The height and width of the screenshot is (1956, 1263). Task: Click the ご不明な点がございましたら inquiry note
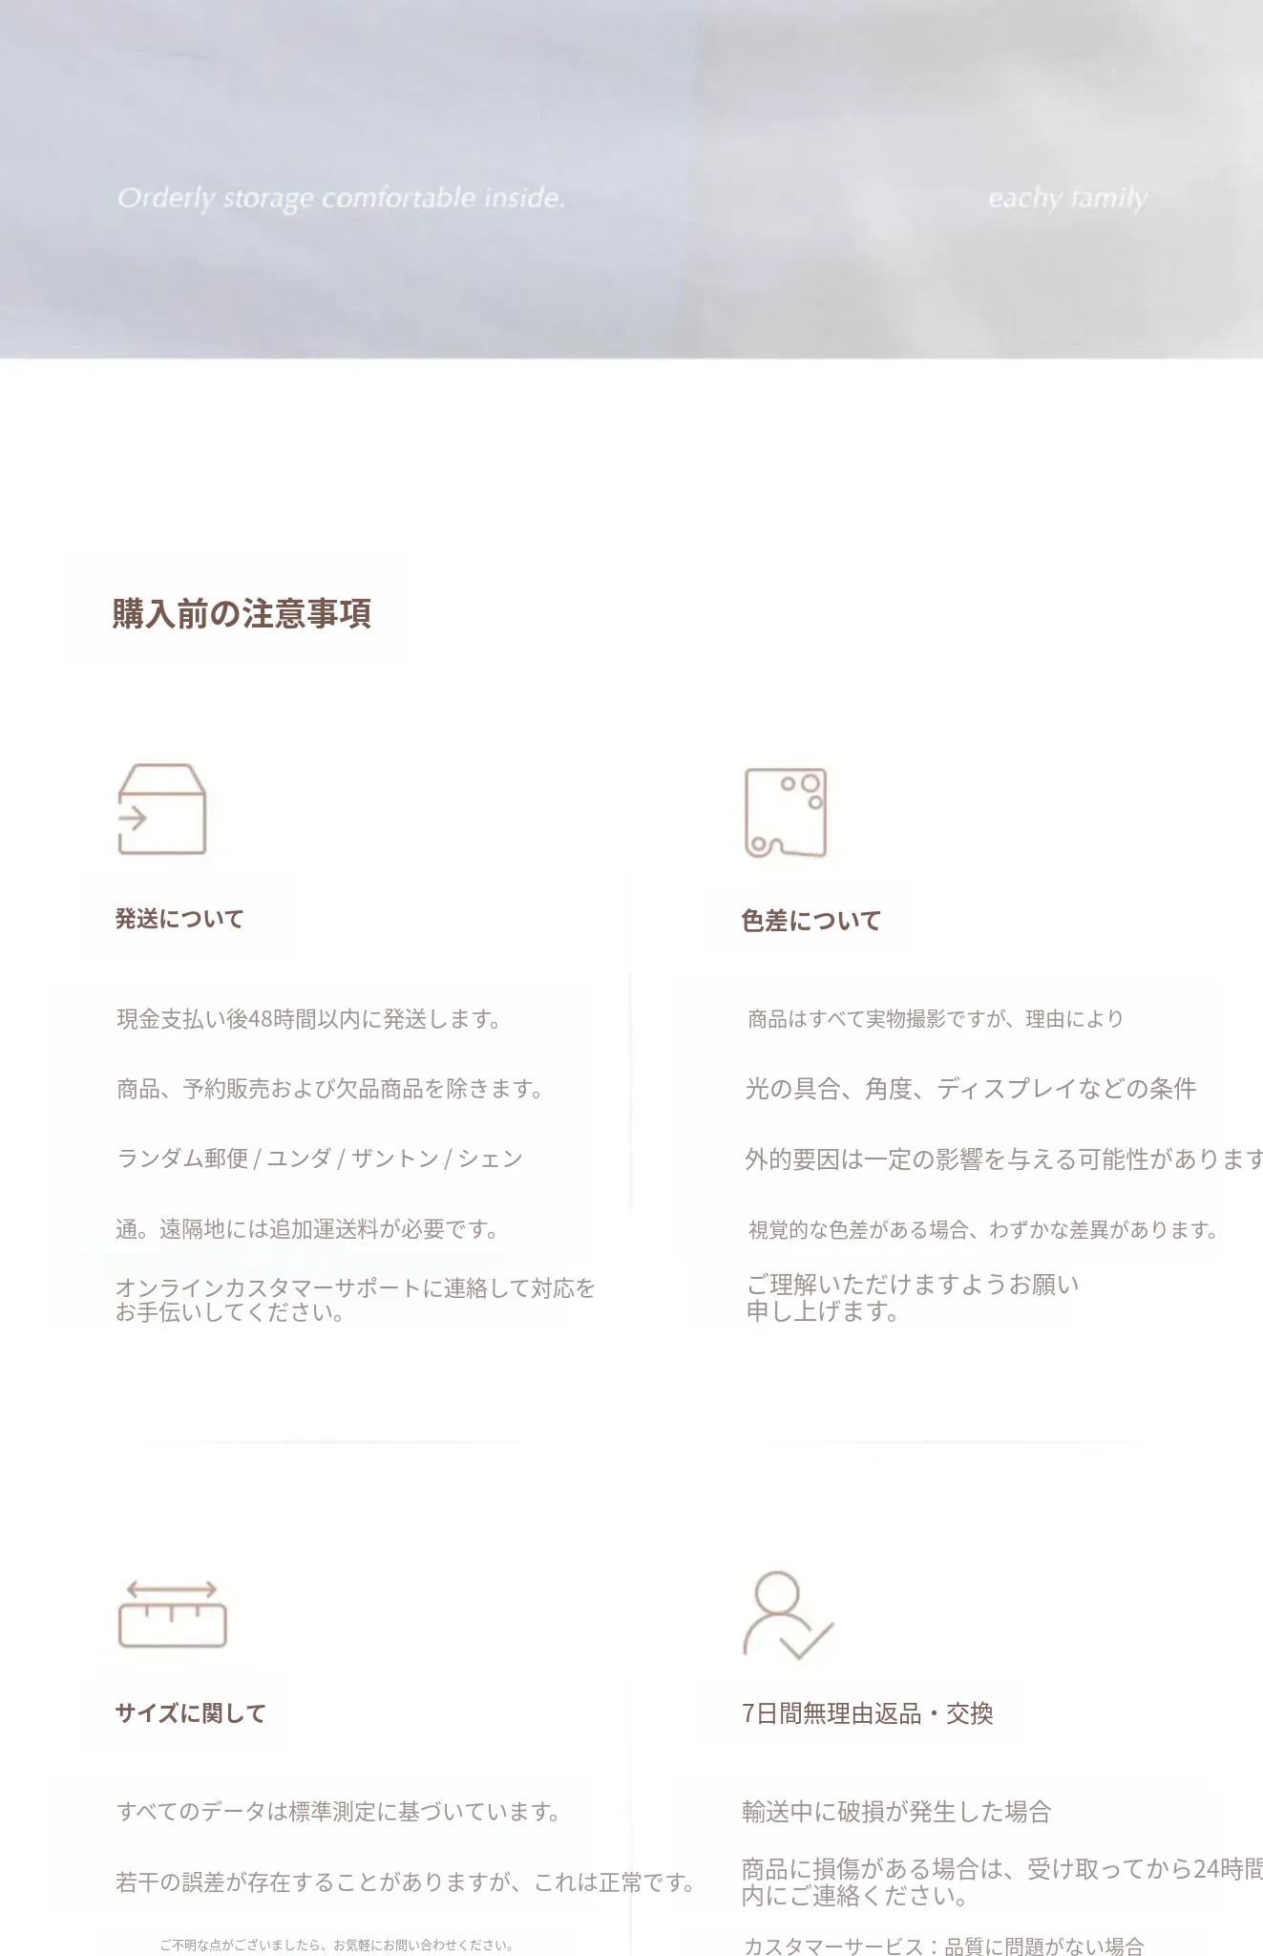point(336,1945)
